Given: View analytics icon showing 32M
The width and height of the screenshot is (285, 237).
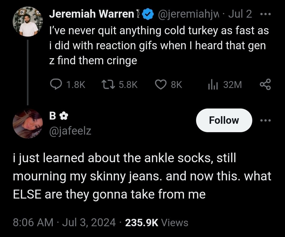Looking at the screenshot, I should point(213,85).
